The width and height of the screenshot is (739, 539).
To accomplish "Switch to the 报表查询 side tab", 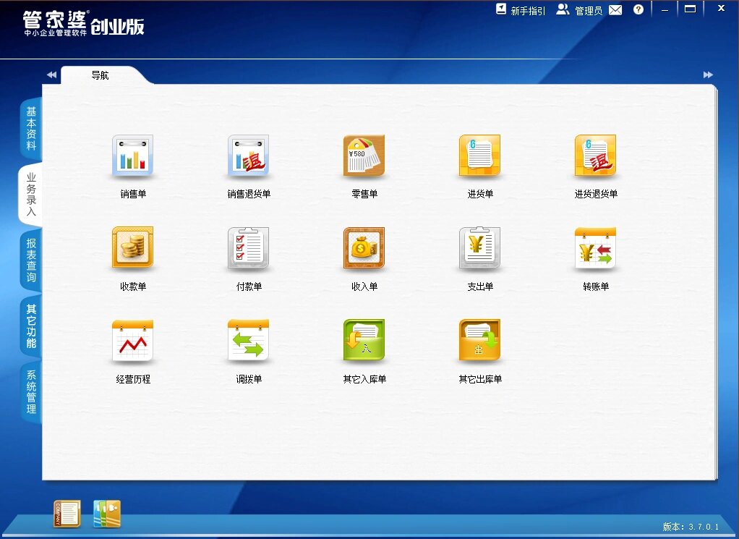I will pos(31,260).
